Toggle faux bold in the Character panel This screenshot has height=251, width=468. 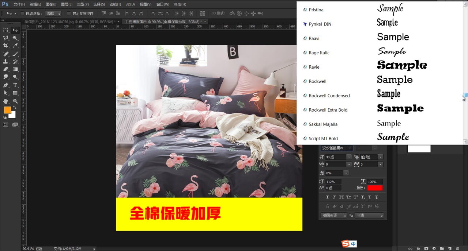click(328, 197)
